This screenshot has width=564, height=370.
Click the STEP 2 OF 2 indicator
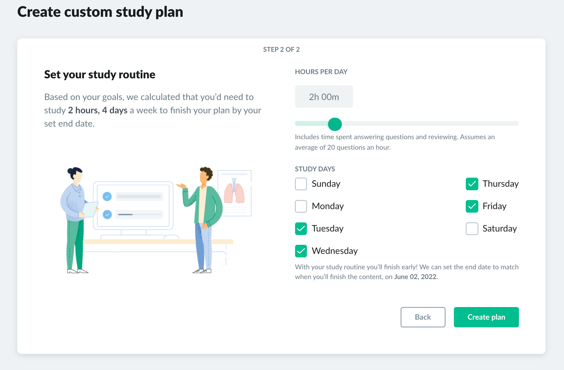(281, 49)
